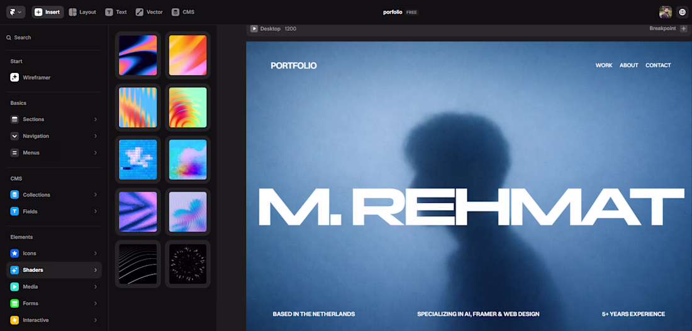Select the black particle burst shader thumbnail
The image size is (692, 331).
click(x=187, y=264)
